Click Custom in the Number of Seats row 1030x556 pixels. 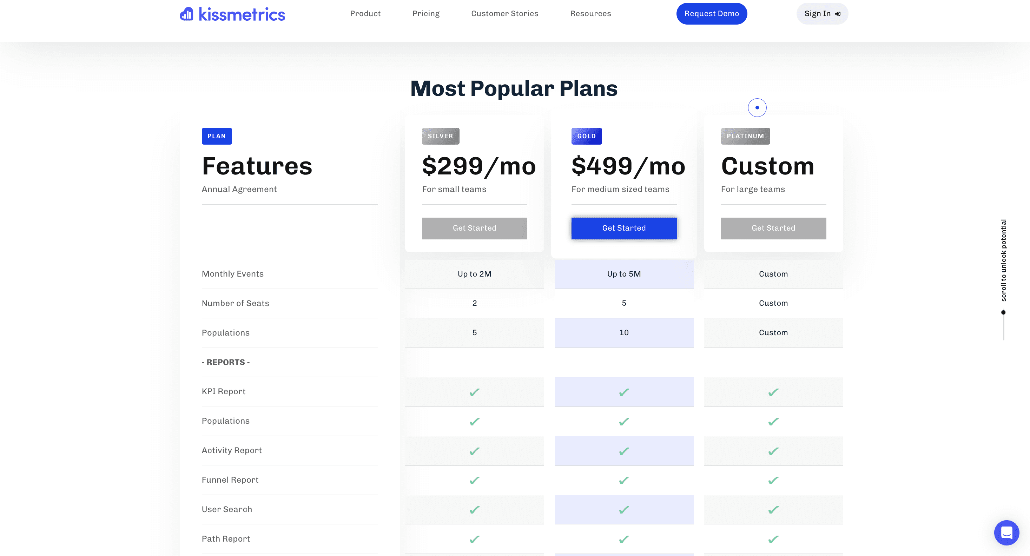point(773,303)
